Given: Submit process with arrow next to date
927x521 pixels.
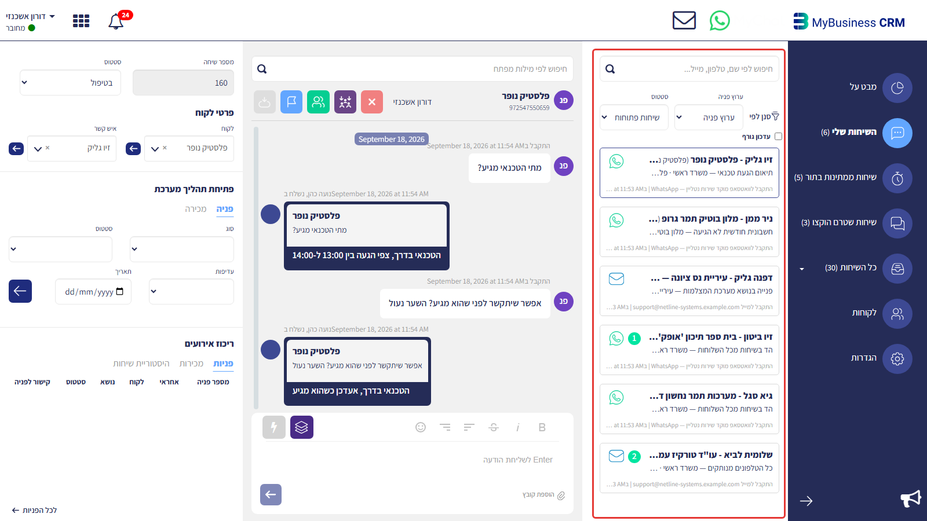Looking at the screenshot, I should pyautogui.click(x=20, y=291).
